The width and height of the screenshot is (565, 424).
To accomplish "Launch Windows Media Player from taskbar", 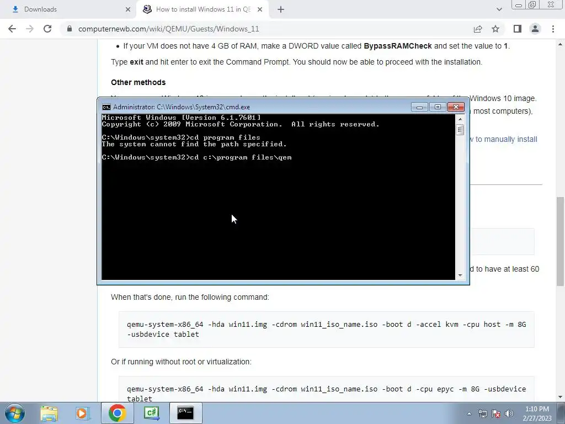I will click(x=82, y=413).
